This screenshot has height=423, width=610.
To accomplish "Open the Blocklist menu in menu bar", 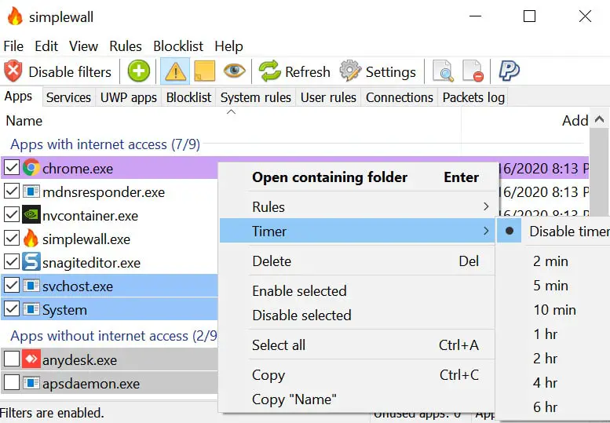I will tap(178, 46).
